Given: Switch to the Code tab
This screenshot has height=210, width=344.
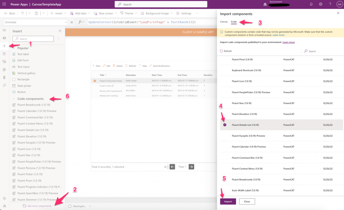Looking at the screenshot, I should click(x=234, y=22).
